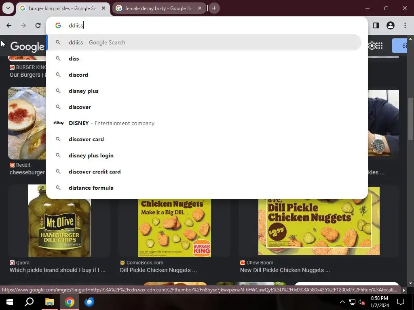This screenshot has height=310, width=414.
Task: Switch to the female decay body tab
Action: (158, 8)
